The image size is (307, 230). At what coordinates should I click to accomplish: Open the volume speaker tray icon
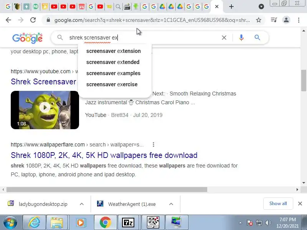point(268,223)
